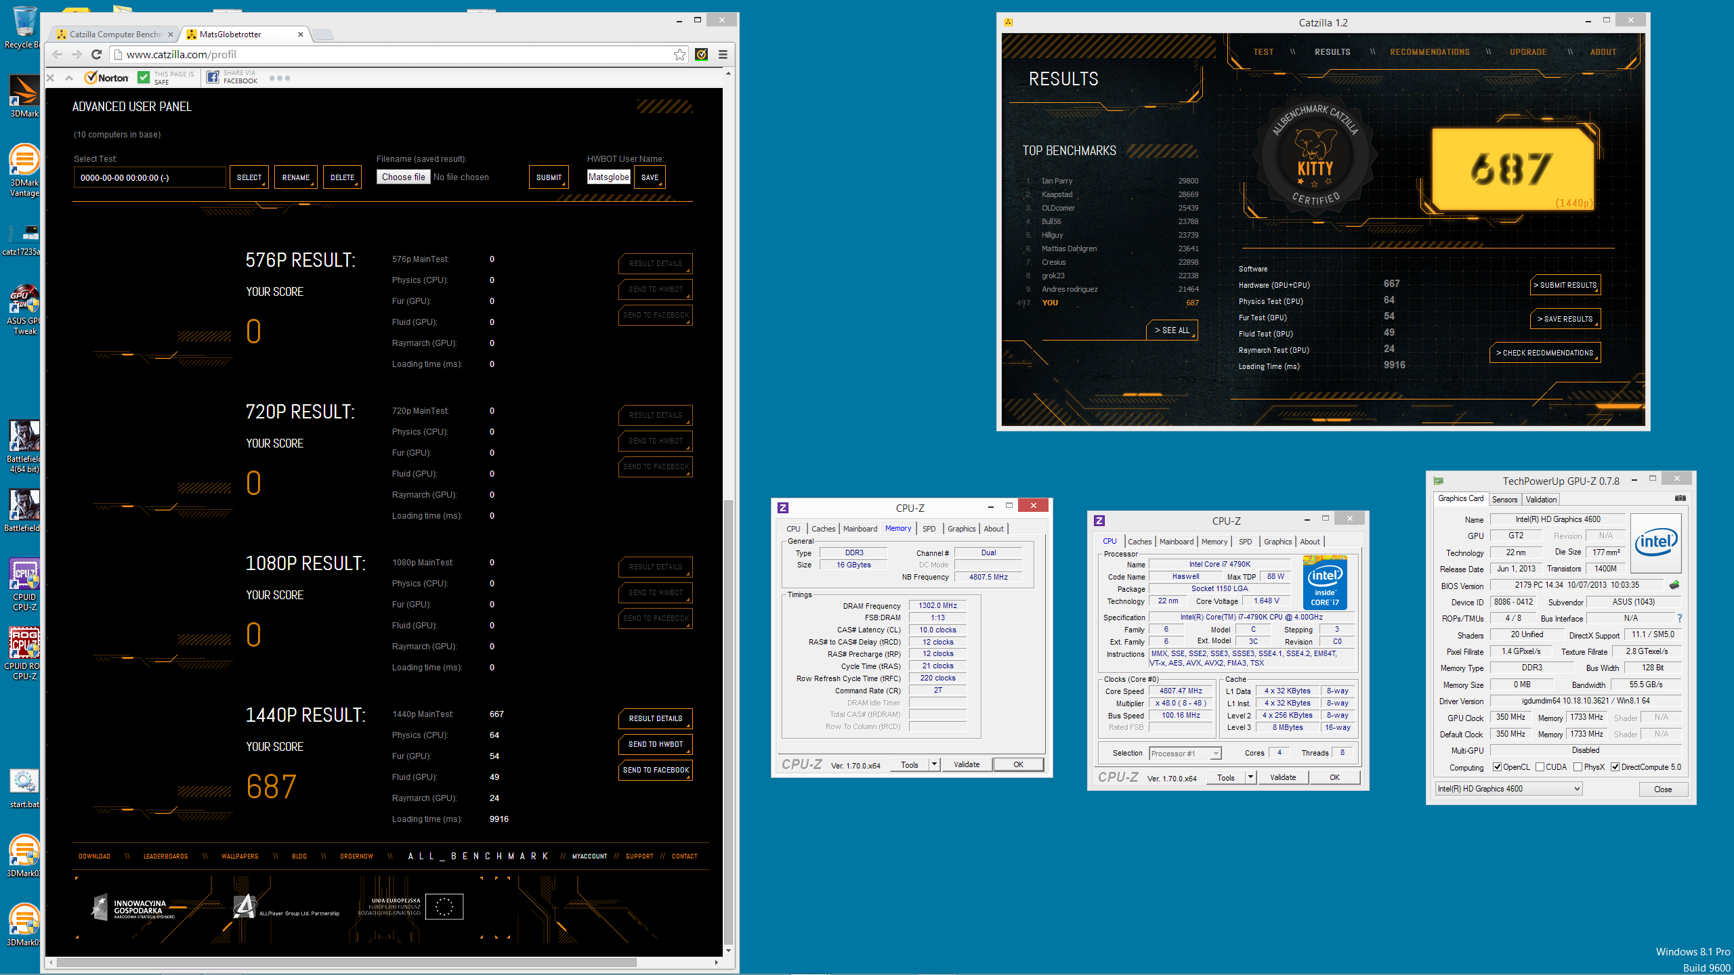Open the Norton toolbar more options dots

[279, 78]
